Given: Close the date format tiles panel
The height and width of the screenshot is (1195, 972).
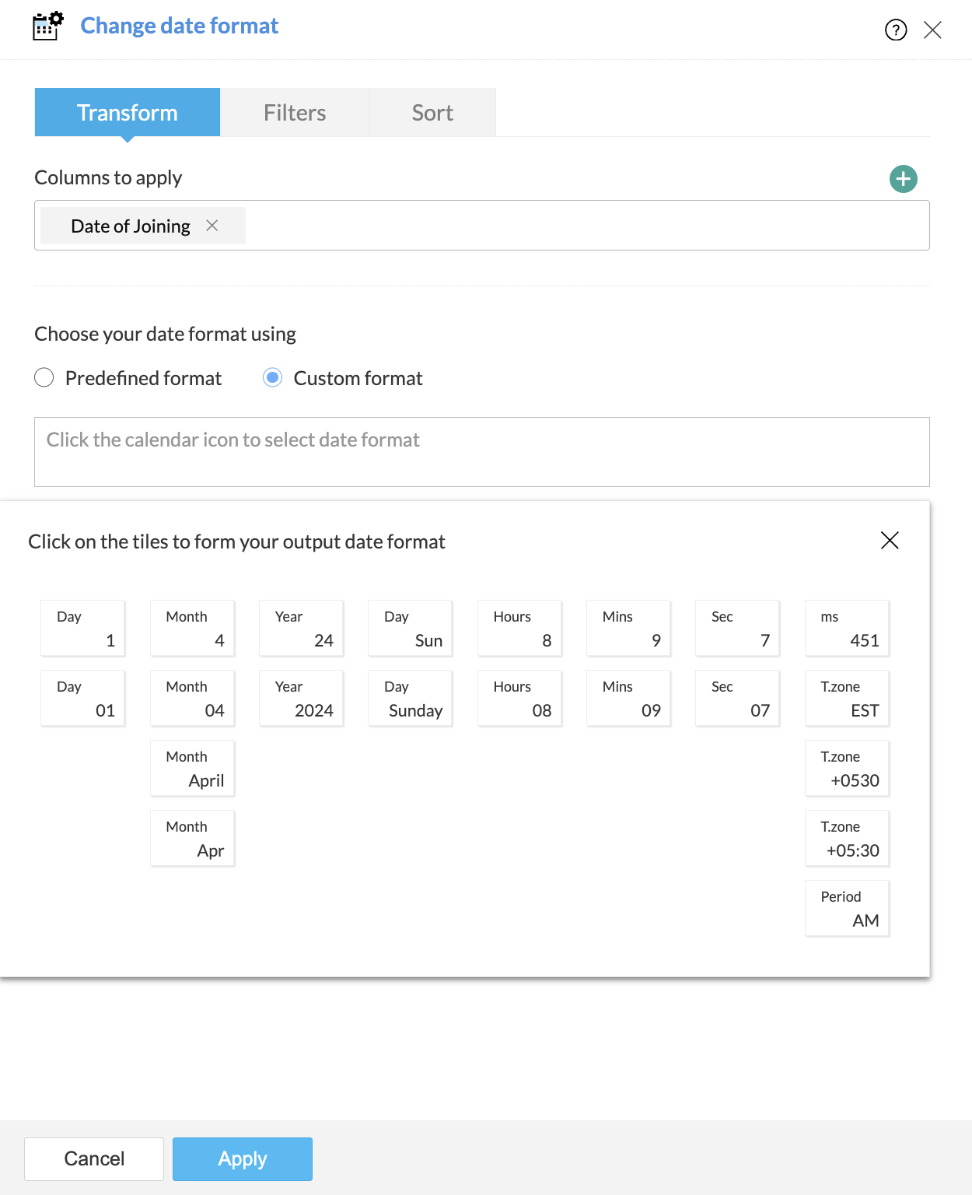Looking at the screenshot, I should click(890, 541).
